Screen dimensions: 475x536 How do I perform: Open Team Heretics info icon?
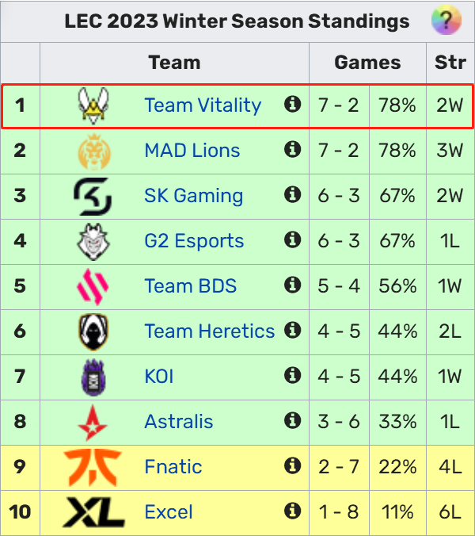coord(292,330)
